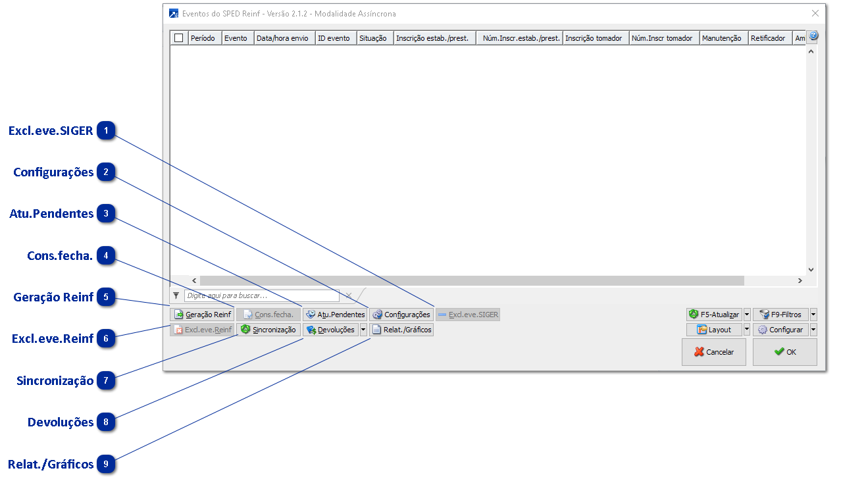Expand the Layout dropdown arrow
Screen dimensions: 841x483
tap(747, 330)
